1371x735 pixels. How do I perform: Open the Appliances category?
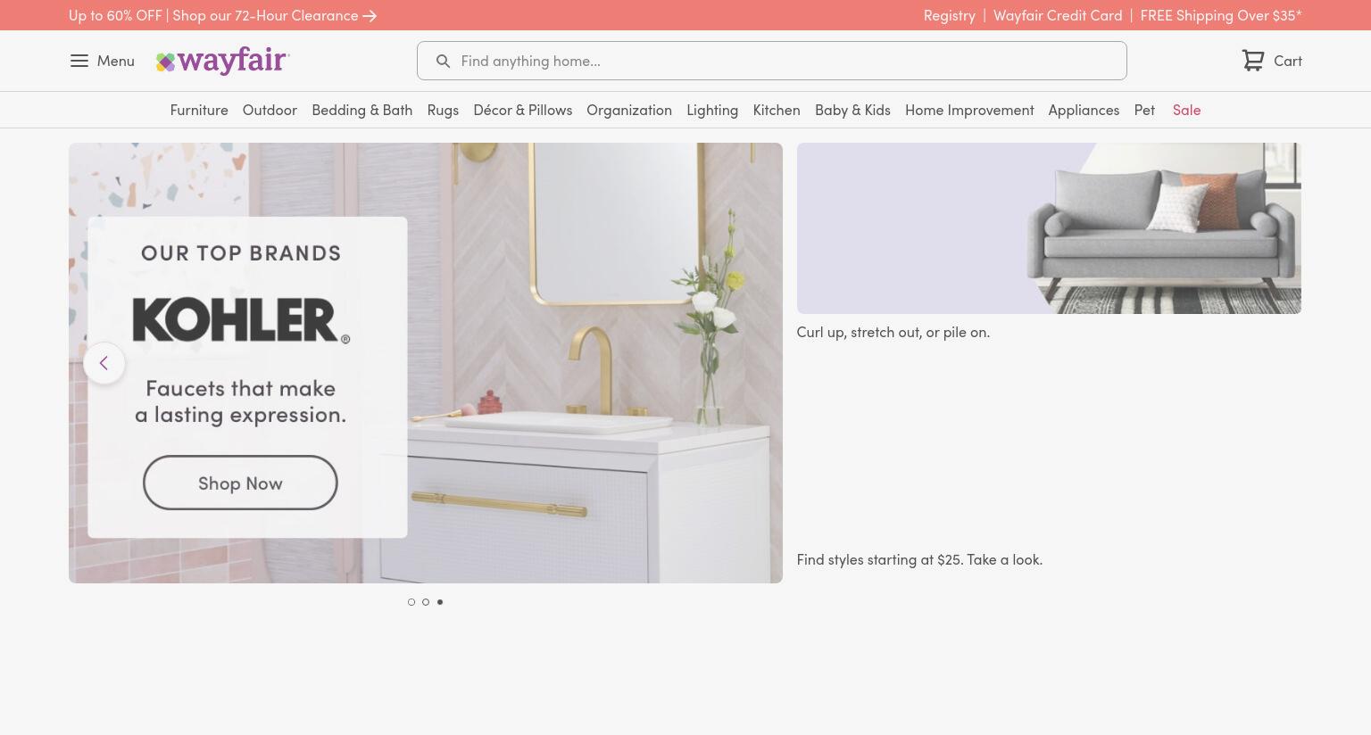(x=1084, y=110)
